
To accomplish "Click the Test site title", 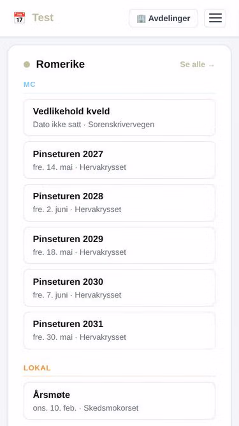I will click(43, 18).
